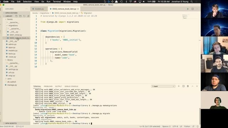Maximize the terminal panel with chevron

tap(192, 86)
